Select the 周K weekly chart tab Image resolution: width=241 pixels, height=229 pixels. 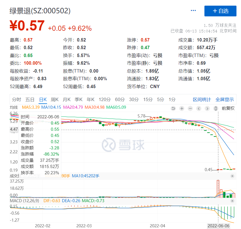pyautogui.click(x=55, y=99)
